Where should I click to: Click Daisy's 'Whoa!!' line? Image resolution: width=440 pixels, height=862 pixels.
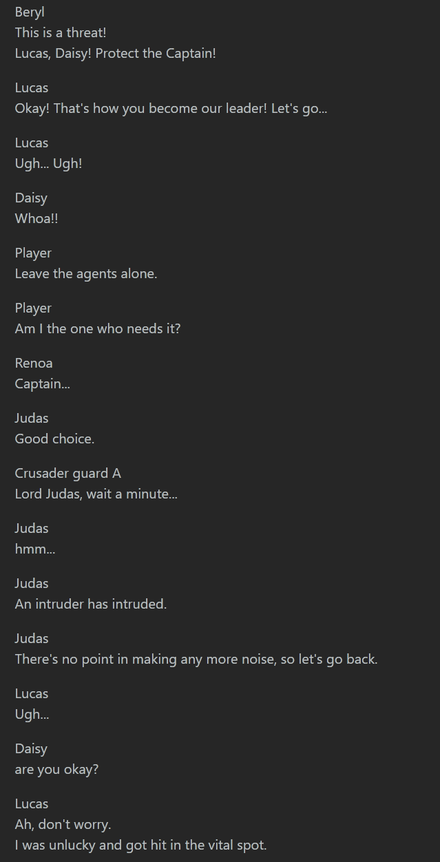point(36,218)
